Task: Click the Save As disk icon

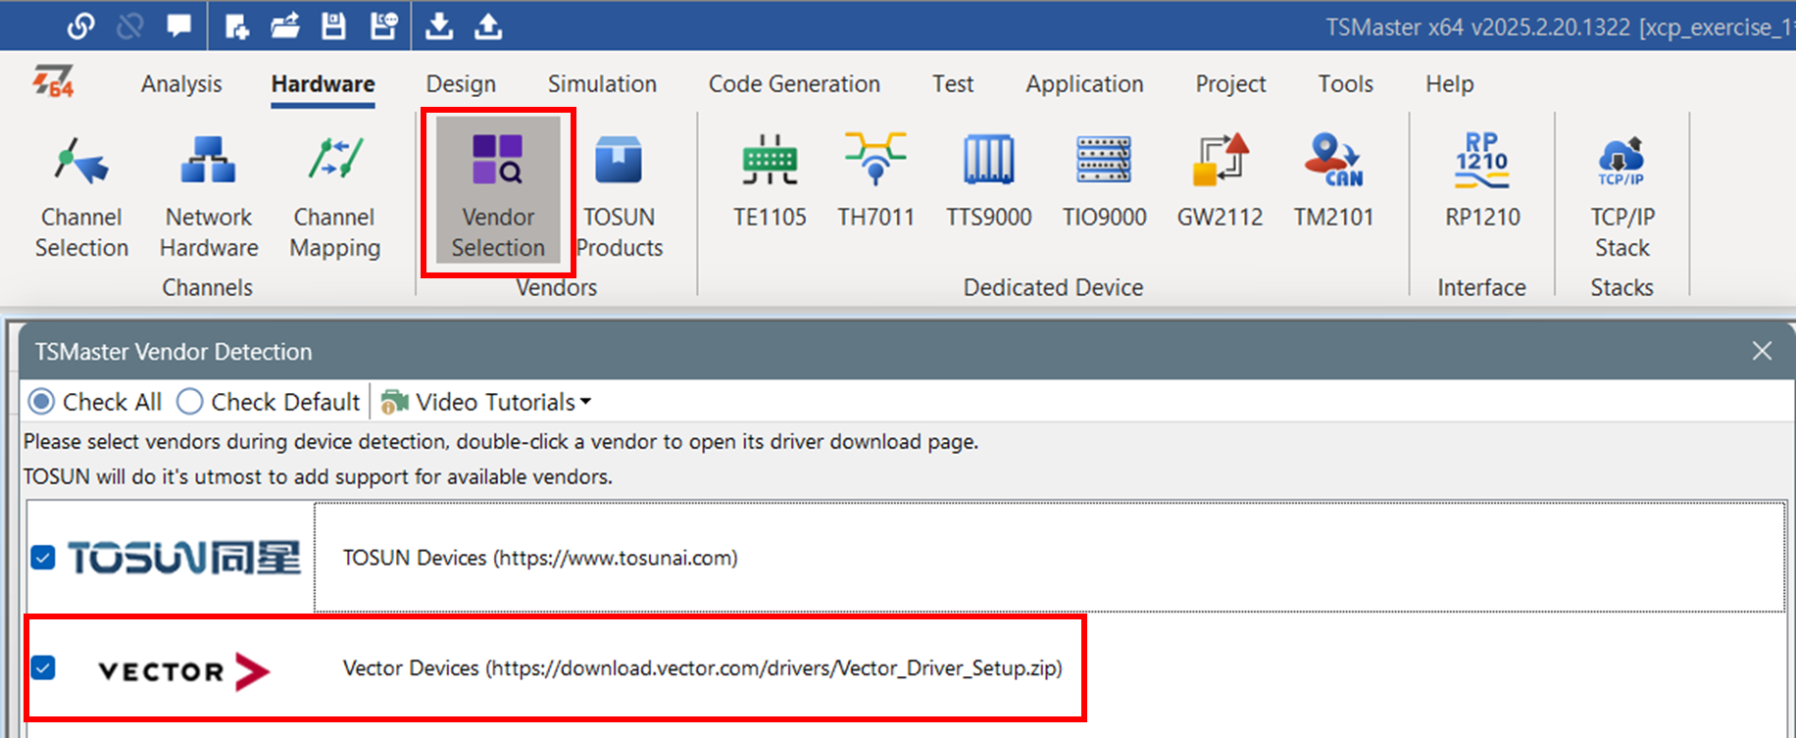Action: tap(383, 25)
